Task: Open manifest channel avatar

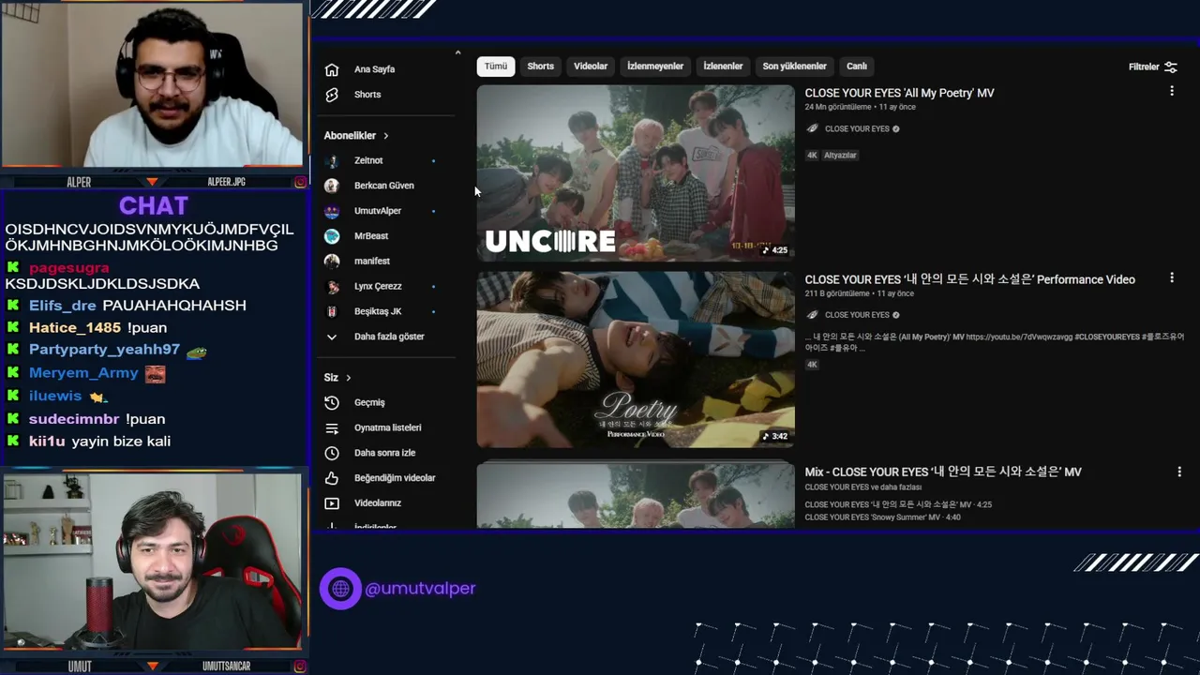Action: click(x=331, y=262)
